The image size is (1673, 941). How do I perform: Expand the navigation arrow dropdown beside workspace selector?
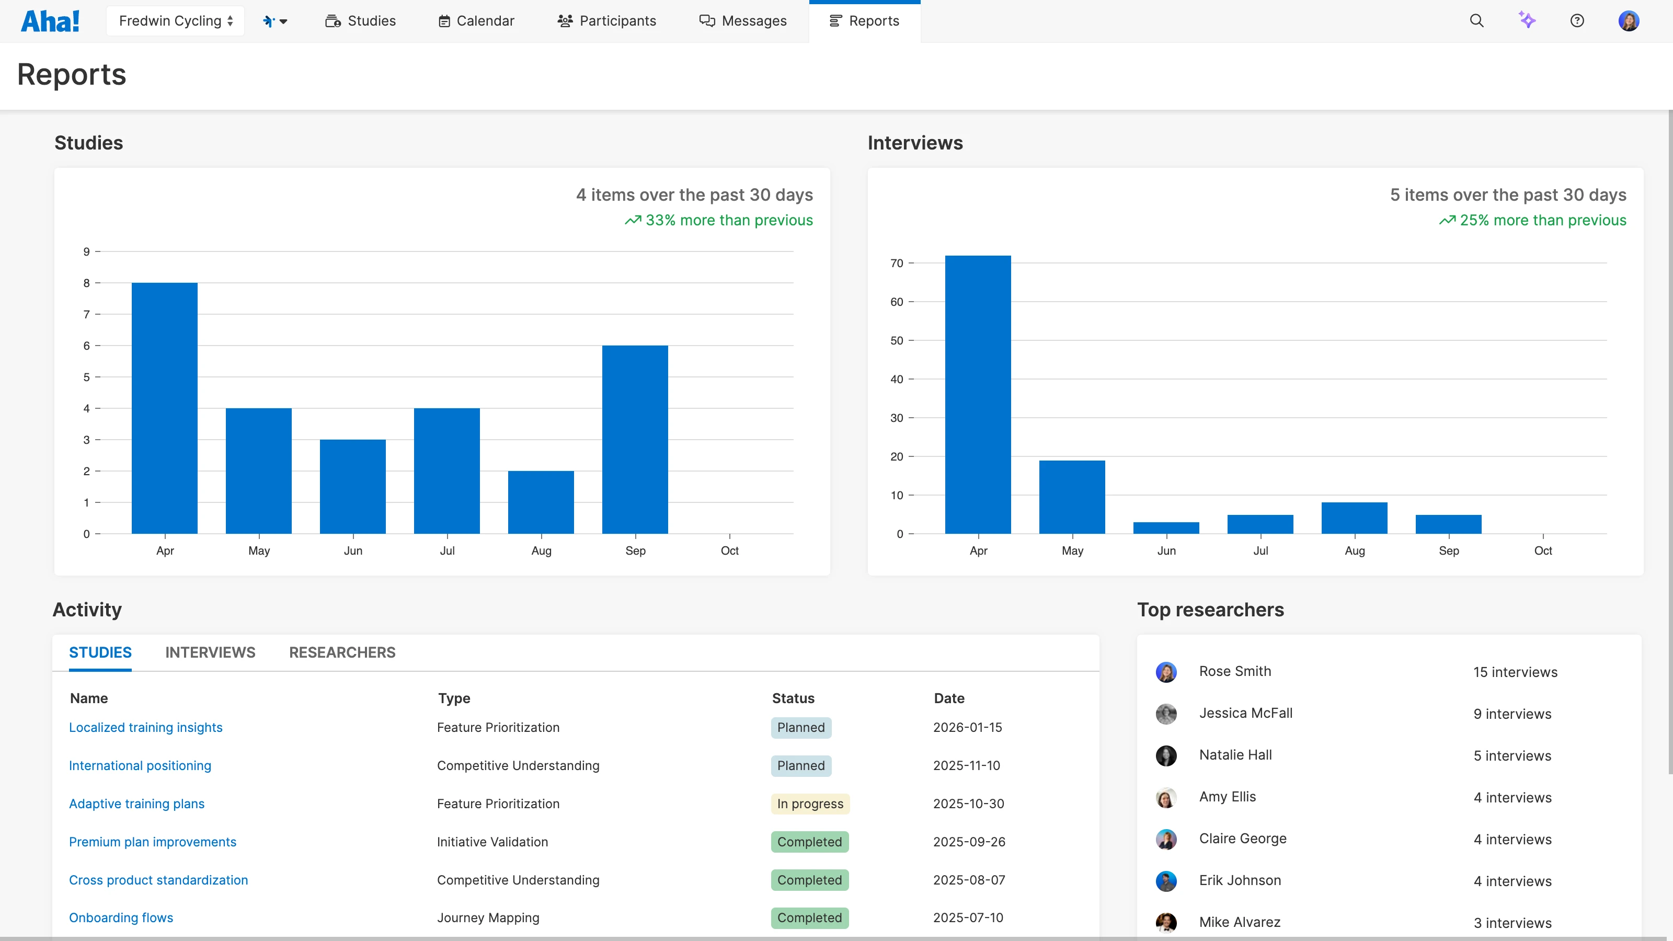tap(284, 20)
